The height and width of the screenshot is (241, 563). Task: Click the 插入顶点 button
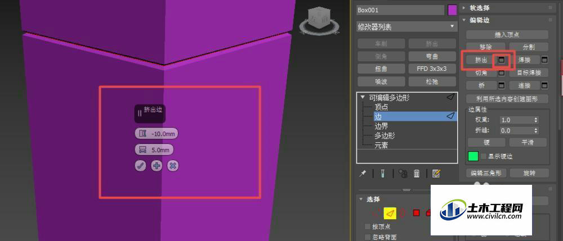tap(507, 34)
